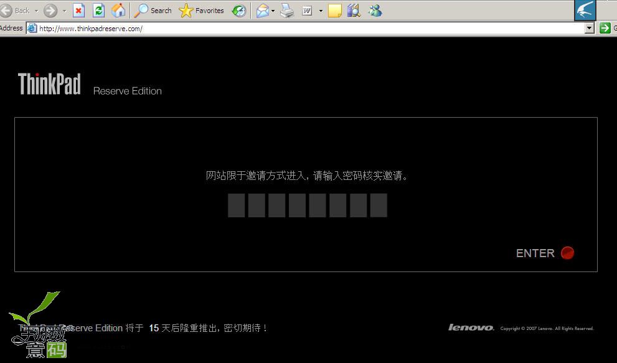
Task: Open the Research books icon
Action: 354,11
